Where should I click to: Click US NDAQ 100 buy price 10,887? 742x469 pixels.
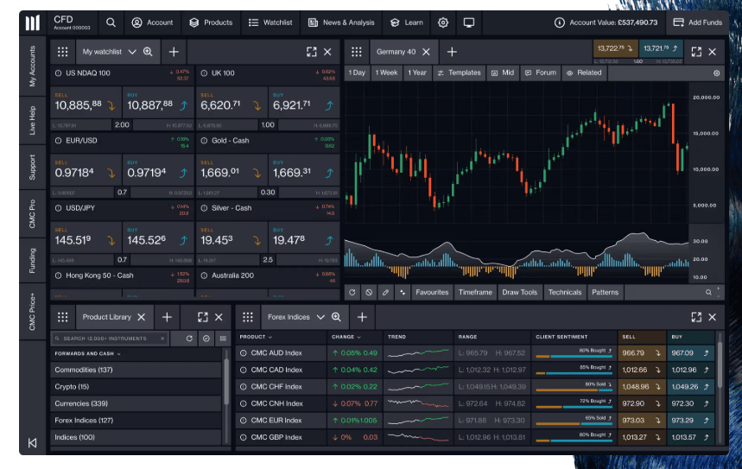[158, 102]
